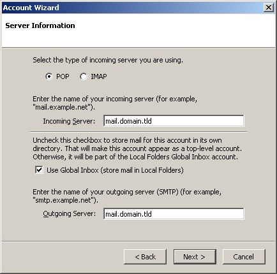Go to the previous step with Back
The width and height of the screenshot is (277, 274).
pos(145,257)
